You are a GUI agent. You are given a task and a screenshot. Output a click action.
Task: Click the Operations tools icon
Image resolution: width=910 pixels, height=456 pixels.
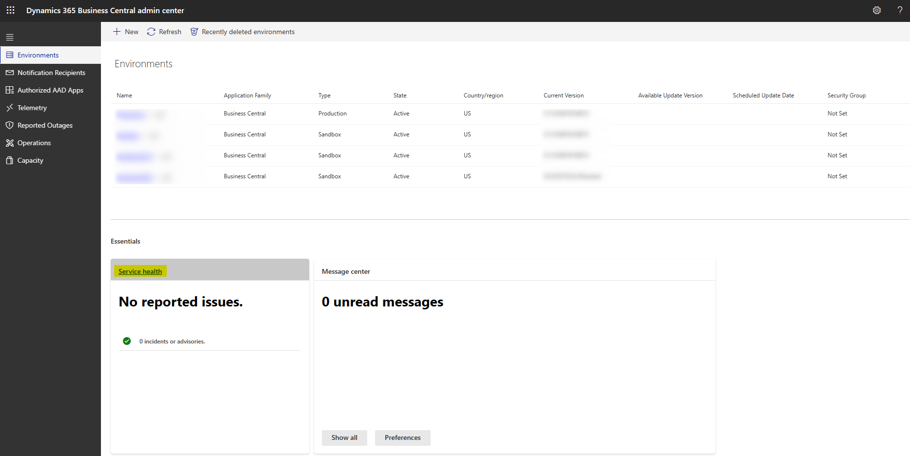pyautogui.click(x=10, y=143)
